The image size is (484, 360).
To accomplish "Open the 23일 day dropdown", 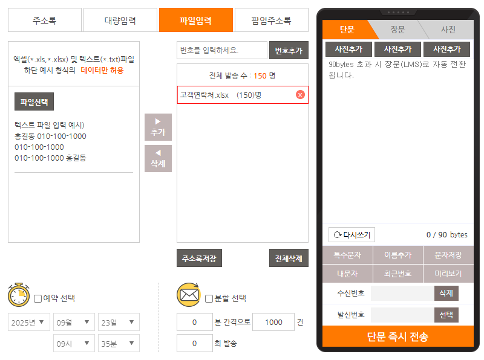I will pyautogui.click(x=119, y=322).
